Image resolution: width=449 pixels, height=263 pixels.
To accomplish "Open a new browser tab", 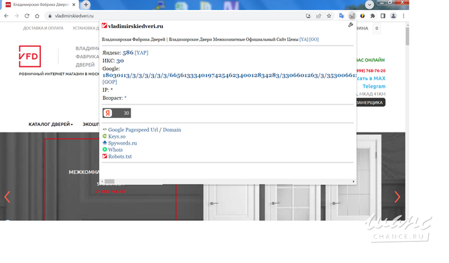I will coord(86,5).
